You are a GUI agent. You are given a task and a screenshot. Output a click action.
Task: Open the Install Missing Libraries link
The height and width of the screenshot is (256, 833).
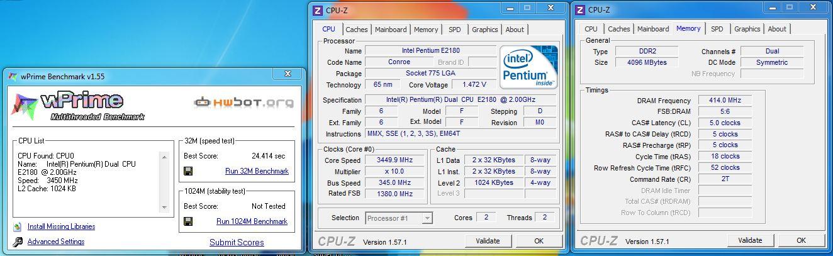61,226
